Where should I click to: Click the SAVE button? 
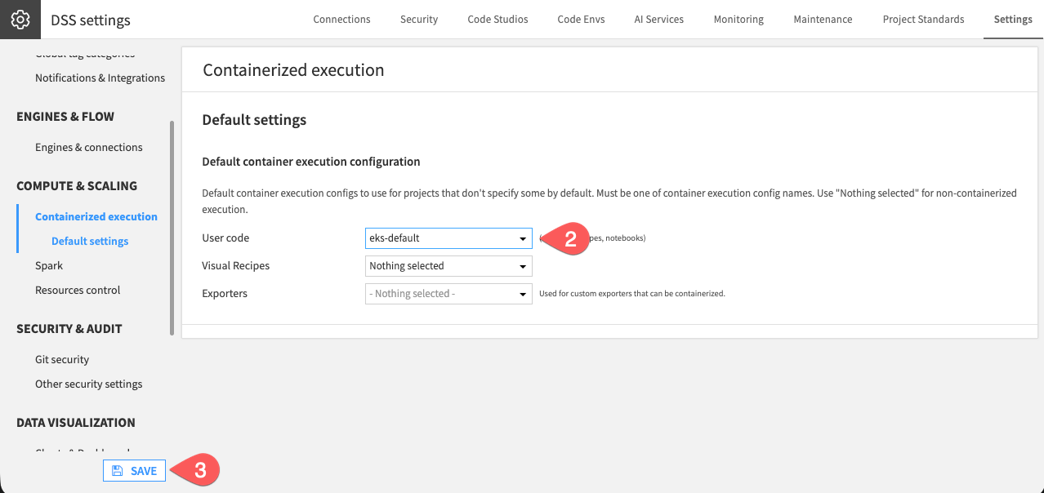(134, 471)
